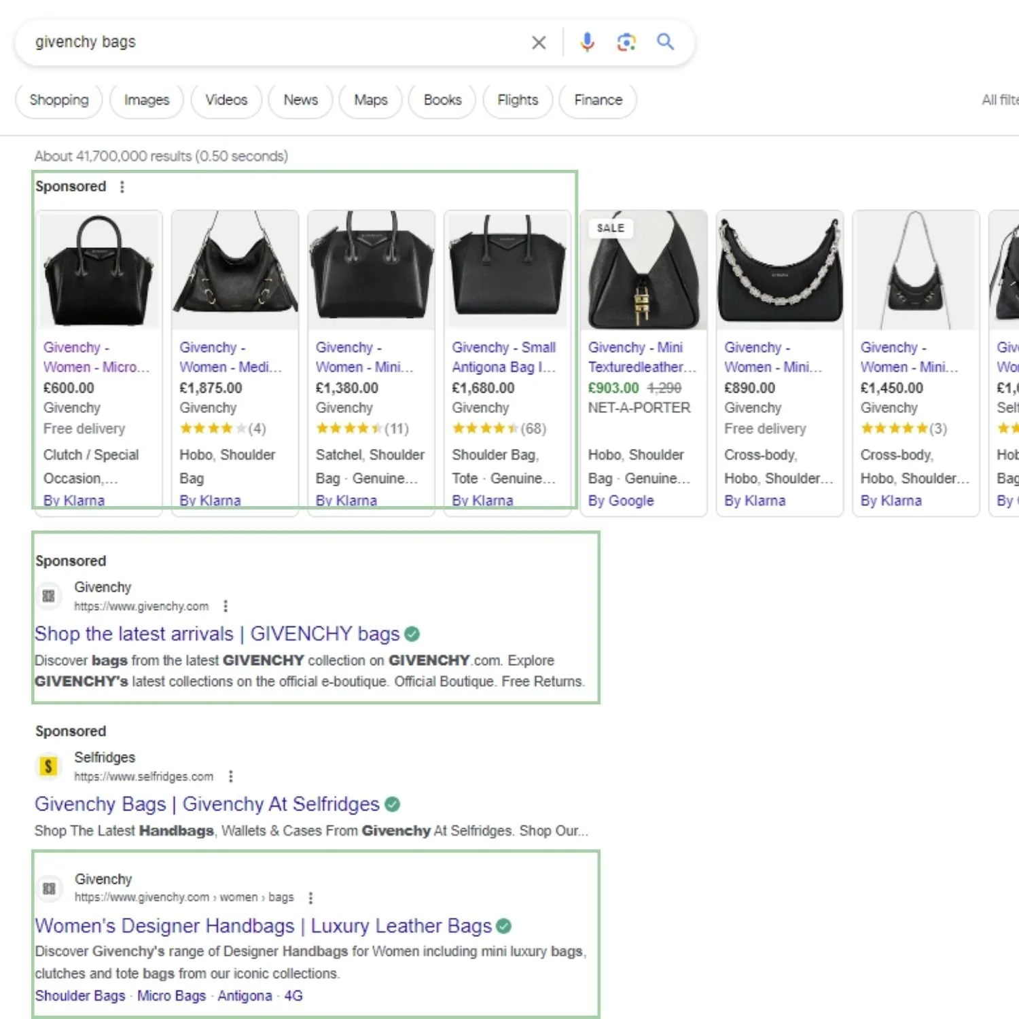Screen dimensions: 1019x1019
Task: Switch to the Books filter
Action: pyautogui.click(x=442, y=100)
